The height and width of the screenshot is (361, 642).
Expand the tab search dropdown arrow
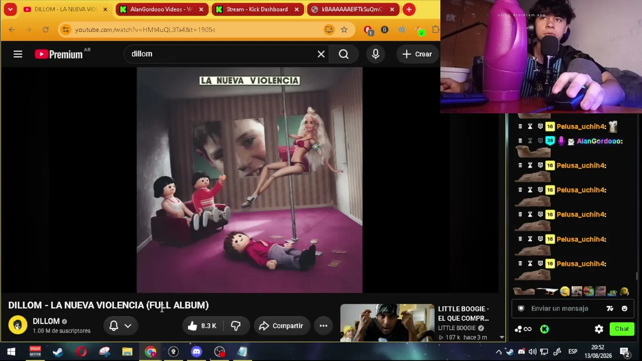[10, 10]
